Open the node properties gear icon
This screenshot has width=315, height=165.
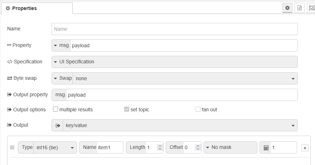287,8
